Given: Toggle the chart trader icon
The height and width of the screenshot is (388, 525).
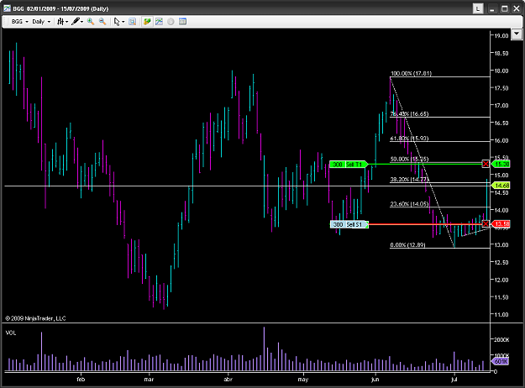Looking at the screenshot, I should (x=147, y=22).
